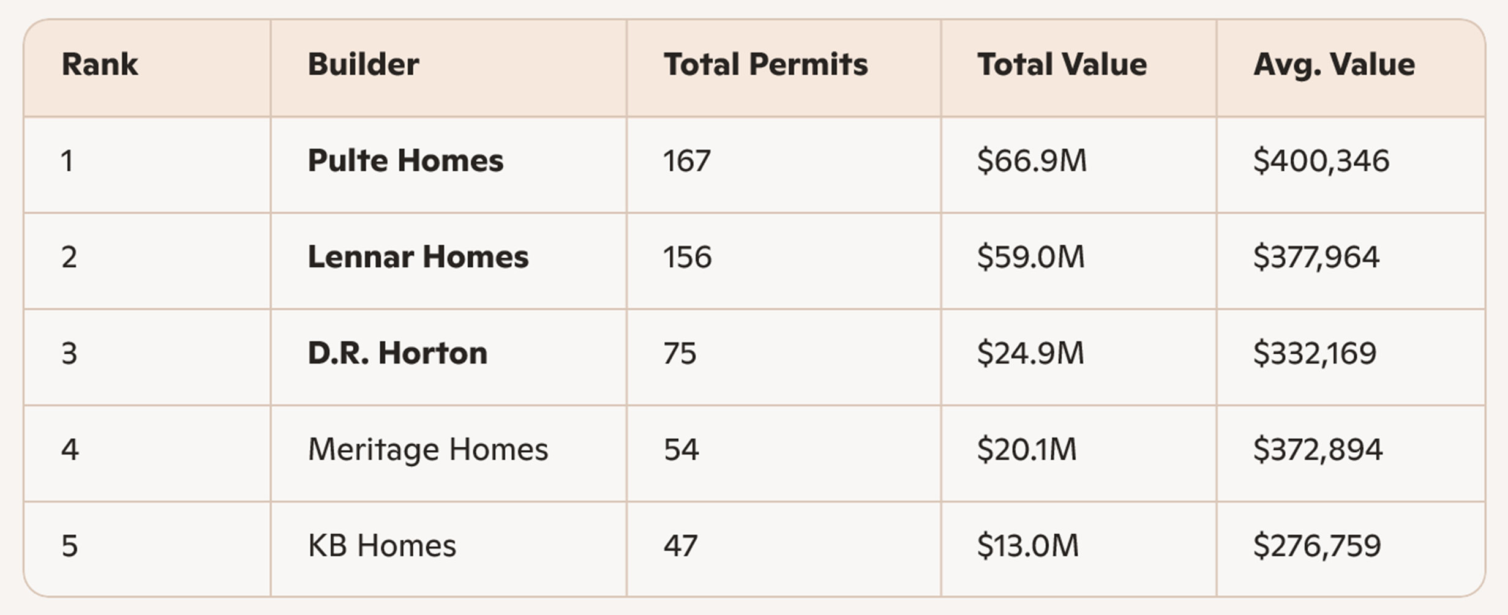Viewport: 1508px width, 615px height.
Task: Select the $24.9M total value cell
Action: (x=1030, y=353)
